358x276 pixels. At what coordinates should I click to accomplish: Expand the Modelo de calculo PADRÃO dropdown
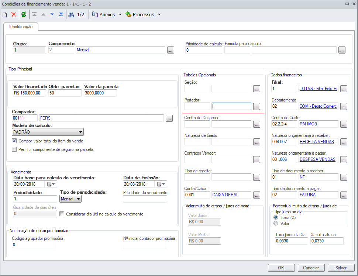coord(80,132)
